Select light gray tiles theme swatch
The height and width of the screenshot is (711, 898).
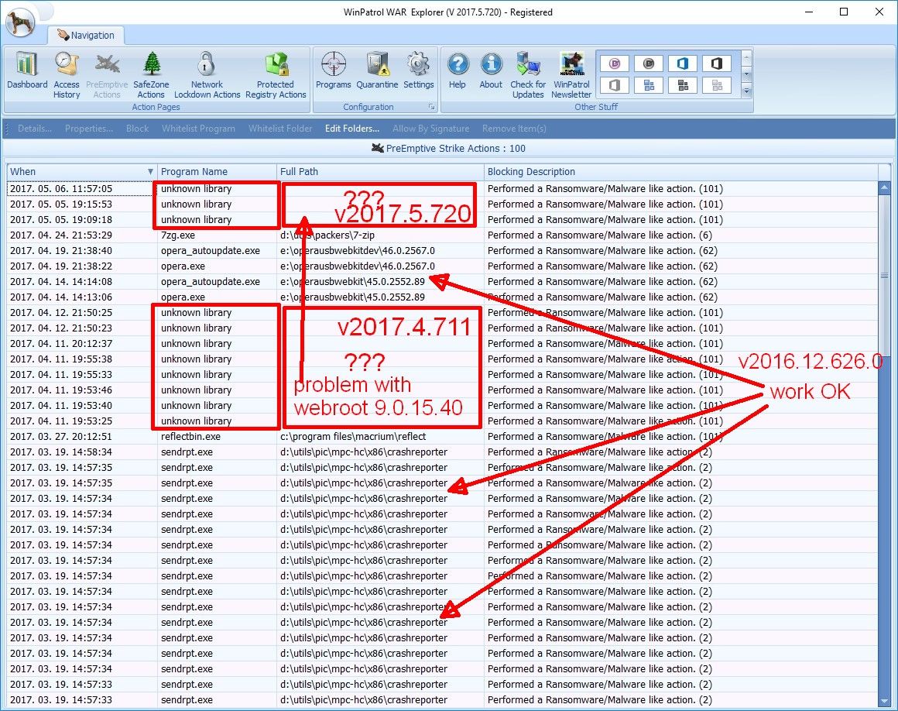[x=716, y=85]
